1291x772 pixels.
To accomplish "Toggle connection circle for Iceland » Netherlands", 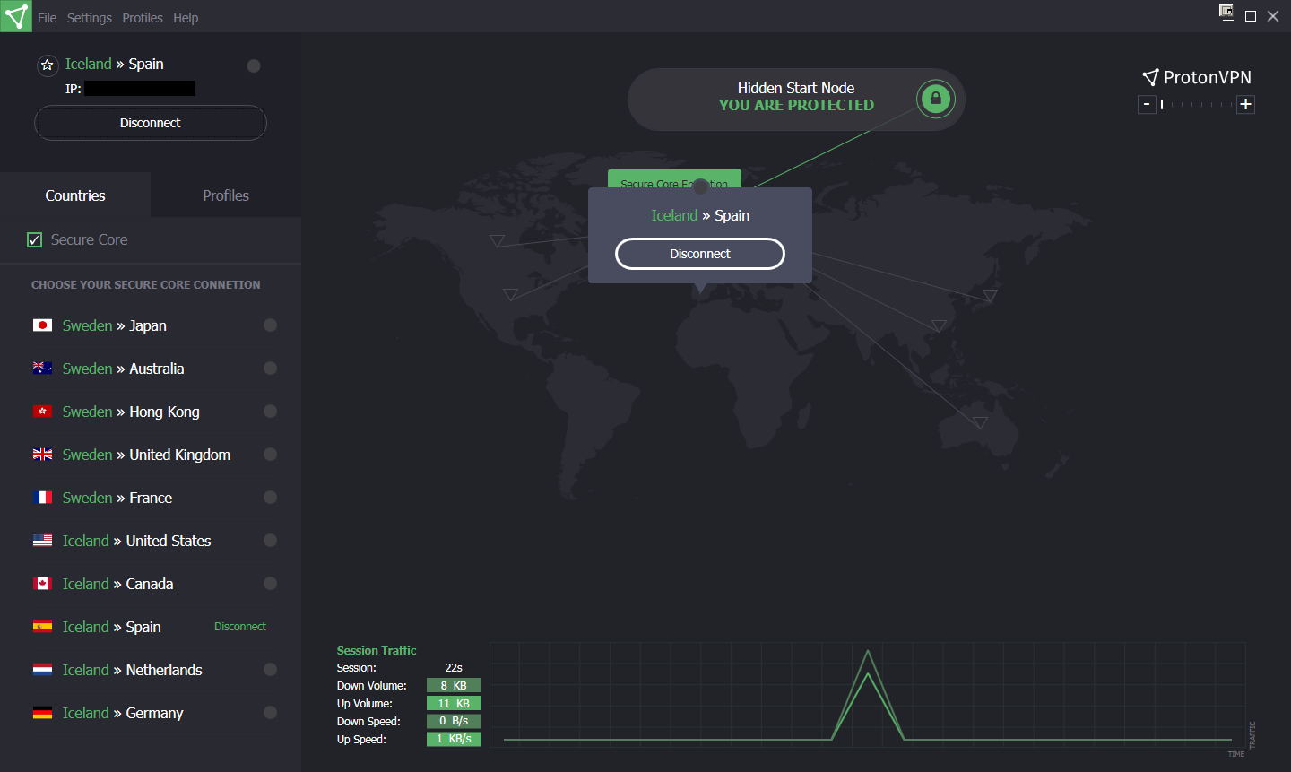I will pyautogui.click(x=270, y=670).
